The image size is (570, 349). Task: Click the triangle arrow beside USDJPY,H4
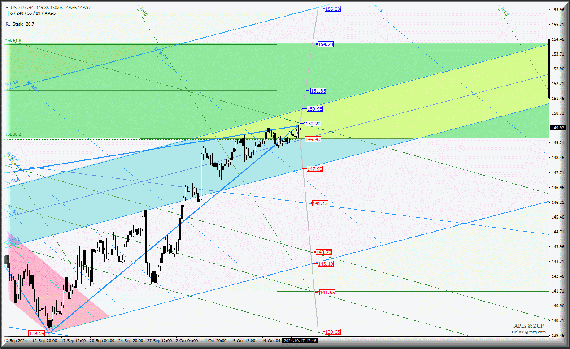pos(7,8)
